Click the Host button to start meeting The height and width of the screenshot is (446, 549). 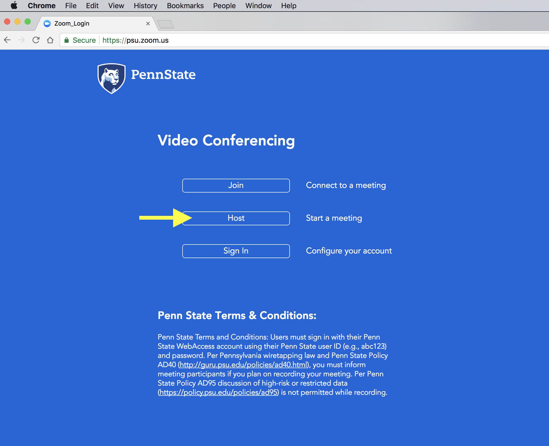236,218
